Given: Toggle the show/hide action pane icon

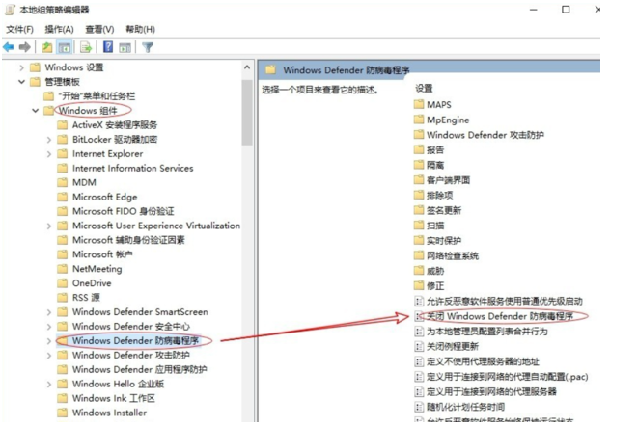Looking at the screenshot, I should click(x=125, y=46).
